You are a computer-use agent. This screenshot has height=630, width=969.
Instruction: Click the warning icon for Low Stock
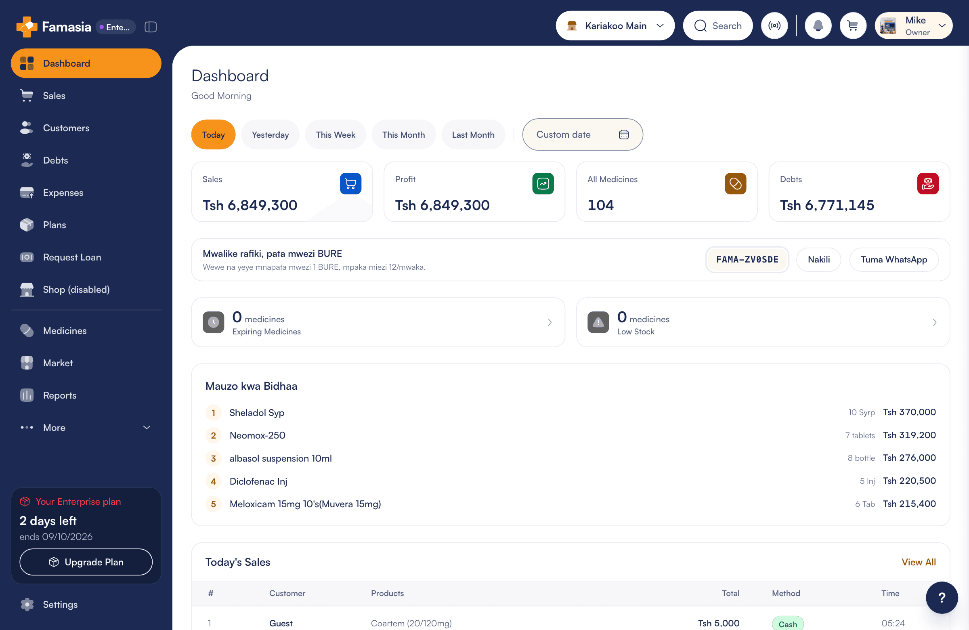(x=598, y=322)
